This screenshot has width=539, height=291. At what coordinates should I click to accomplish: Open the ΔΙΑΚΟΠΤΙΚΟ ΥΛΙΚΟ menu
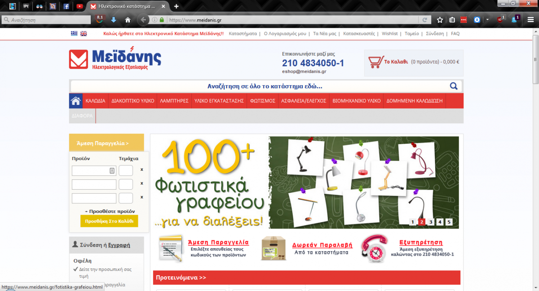coord(133,101)
